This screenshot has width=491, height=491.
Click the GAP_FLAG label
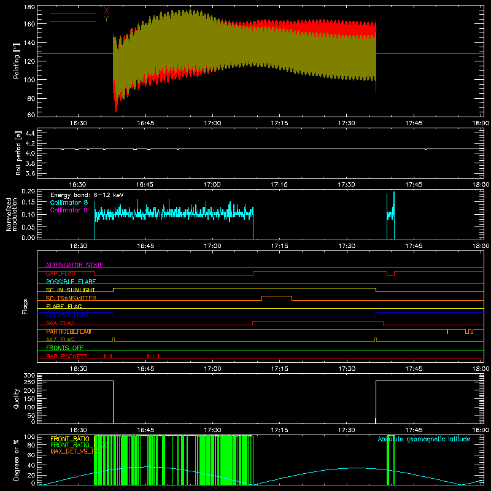(60, 273)
